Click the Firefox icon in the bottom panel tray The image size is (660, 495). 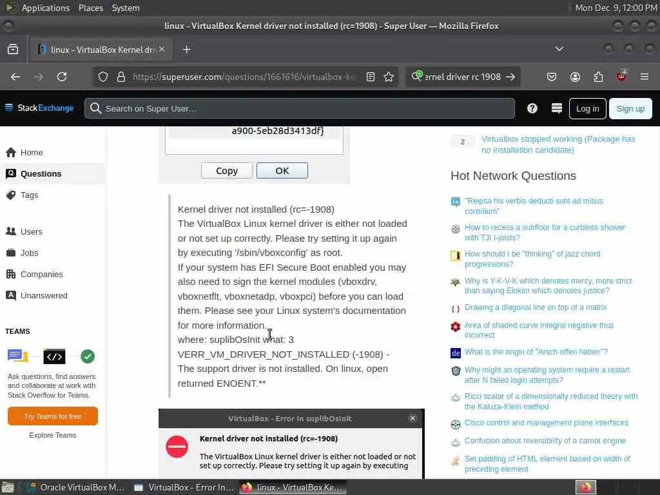click(586, 487)
